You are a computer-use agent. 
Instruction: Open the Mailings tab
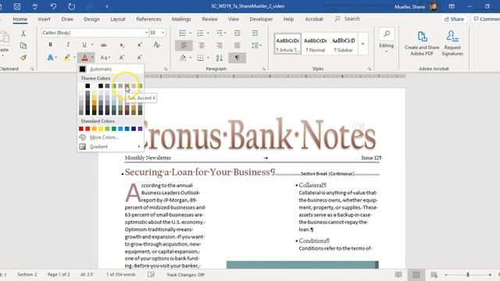click(181, 19)
